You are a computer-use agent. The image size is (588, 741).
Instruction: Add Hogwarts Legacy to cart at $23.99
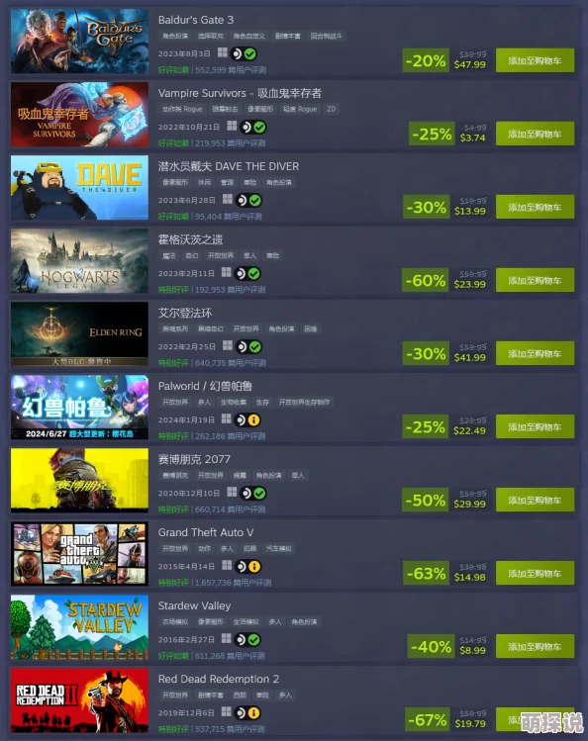coord(536,280)
